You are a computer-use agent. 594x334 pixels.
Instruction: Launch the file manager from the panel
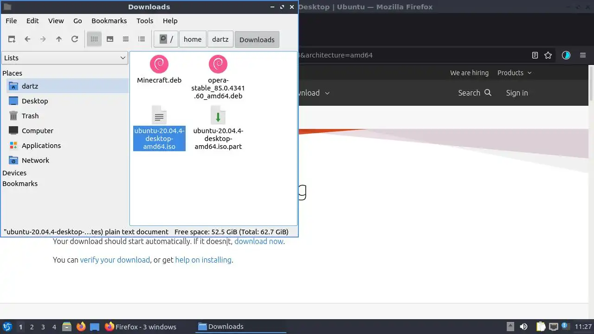[67, 327]
